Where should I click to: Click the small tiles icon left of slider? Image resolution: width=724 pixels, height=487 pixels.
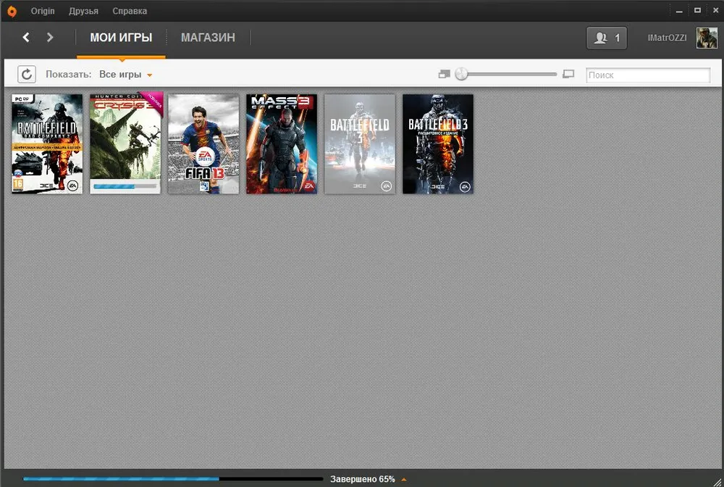tap(444, 74)
